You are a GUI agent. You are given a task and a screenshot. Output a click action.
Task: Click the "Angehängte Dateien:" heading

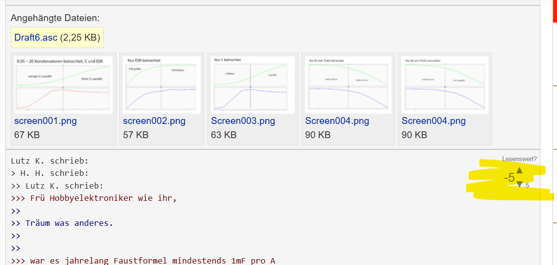[x=55, y=19]
